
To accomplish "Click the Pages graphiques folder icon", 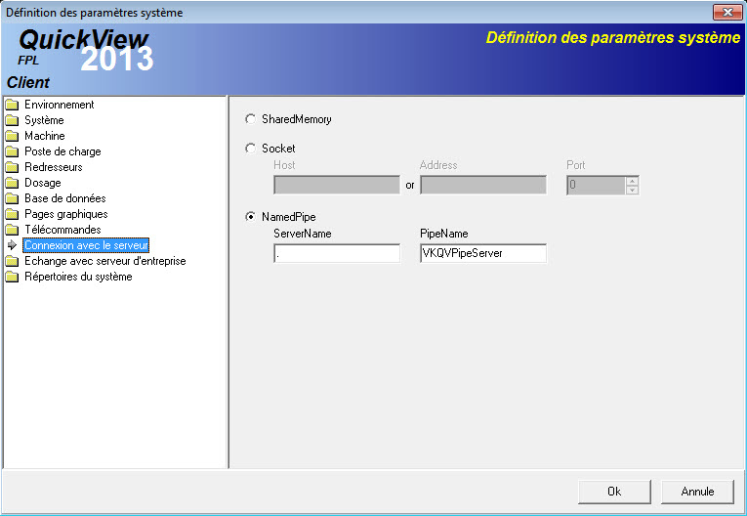I will click(x=12, y=215).
